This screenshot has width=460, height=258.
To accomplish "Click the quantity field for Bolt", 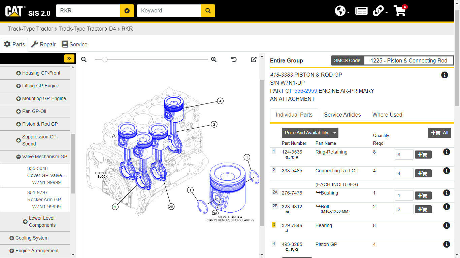I will (x=404, y=209).
